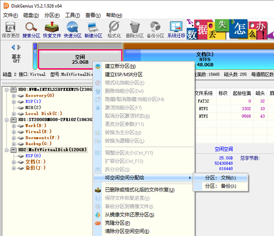Open the 工具(T) menu

pyautogui.click(x=73, y=15)
